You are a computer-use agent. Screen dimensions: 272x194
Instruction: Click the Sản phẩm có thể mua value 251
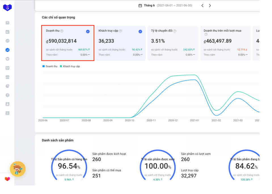(96, 176)
